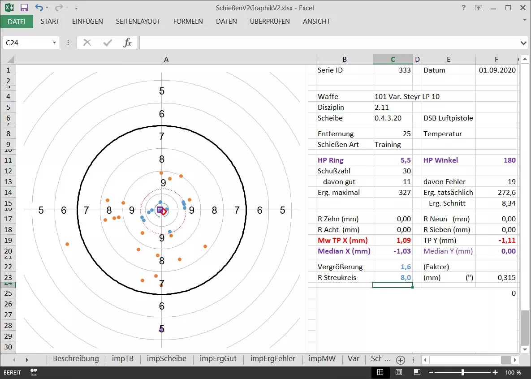The width and height of the screenshot is (531, 379).
Task: Open the Name Box dropdown arrow
Action: [x=55, y=43]
